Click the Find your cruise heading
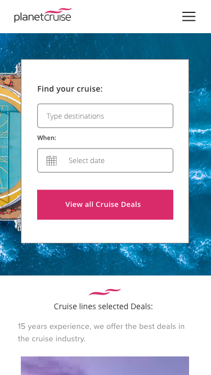 (70, 89)
